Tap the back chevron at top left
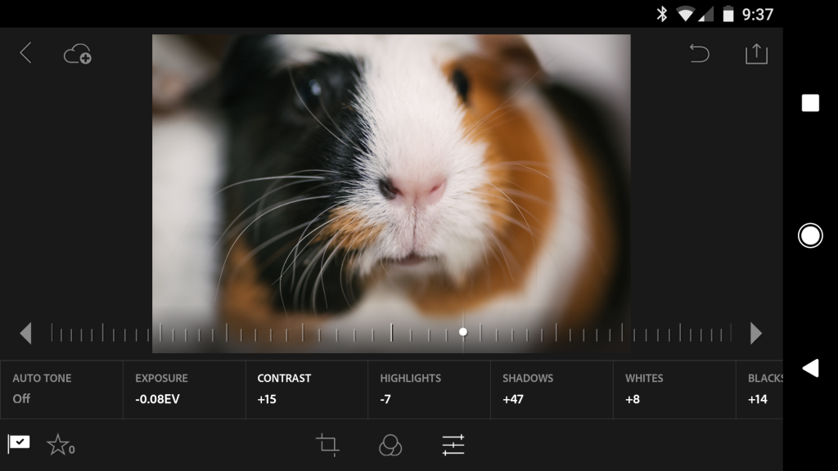The width and height of the screenshot is (838, 471). (25, 53)
